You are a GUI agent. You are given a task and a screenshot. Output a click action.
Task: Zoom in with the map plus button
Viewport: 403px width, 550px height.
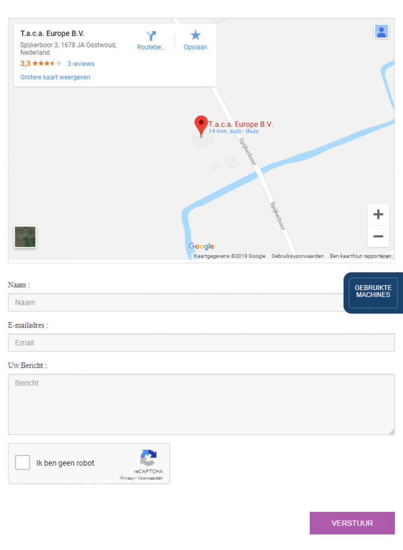378,215
